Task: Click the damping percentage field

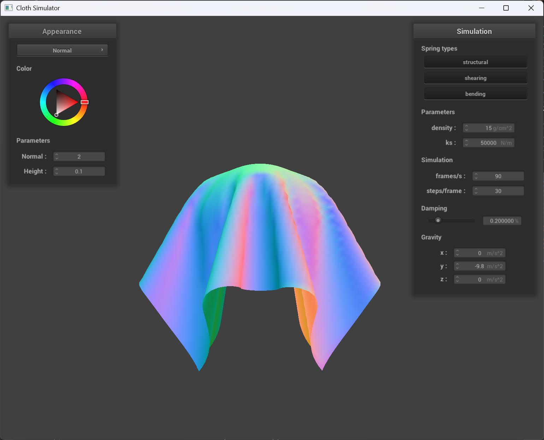Action: point(502,221)
